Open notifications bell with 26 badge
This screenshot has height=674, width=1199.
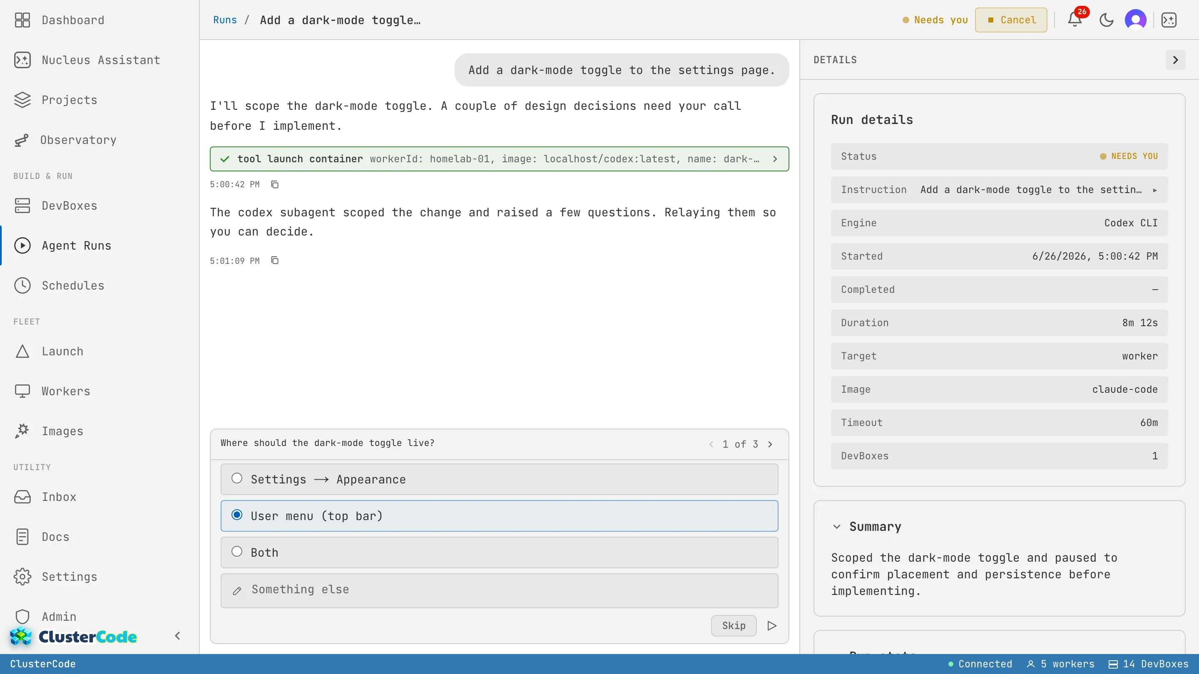(x=1075, y=20)
